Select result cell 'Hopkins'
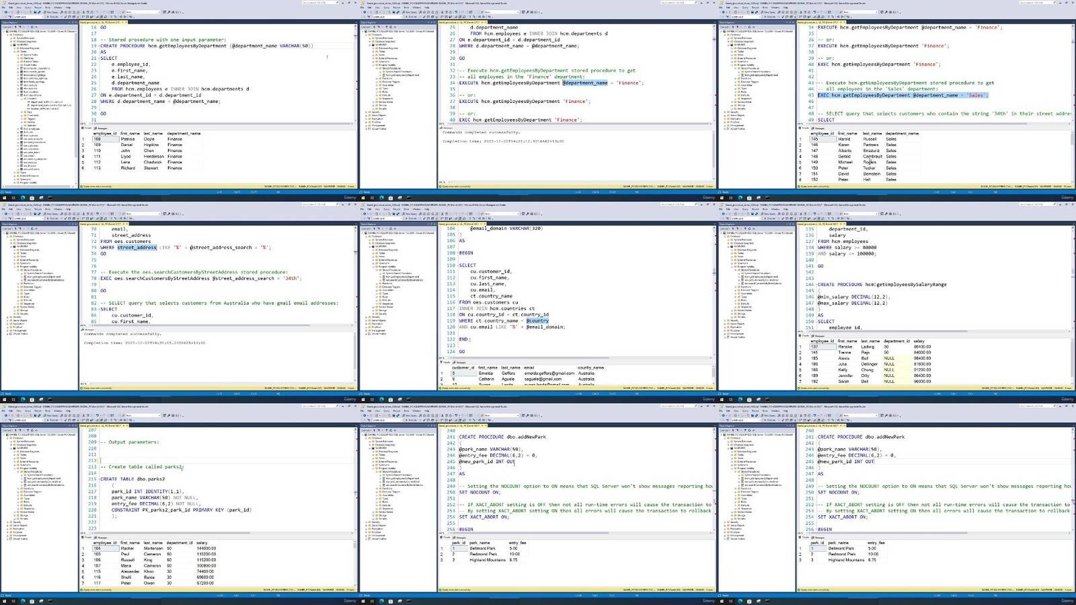Image resolution: width=1076 pixels, height=605 pixels. [151, 145]
